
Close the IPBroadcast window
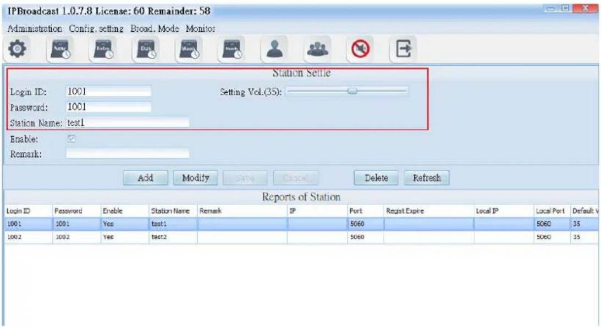tap(585, 8)
